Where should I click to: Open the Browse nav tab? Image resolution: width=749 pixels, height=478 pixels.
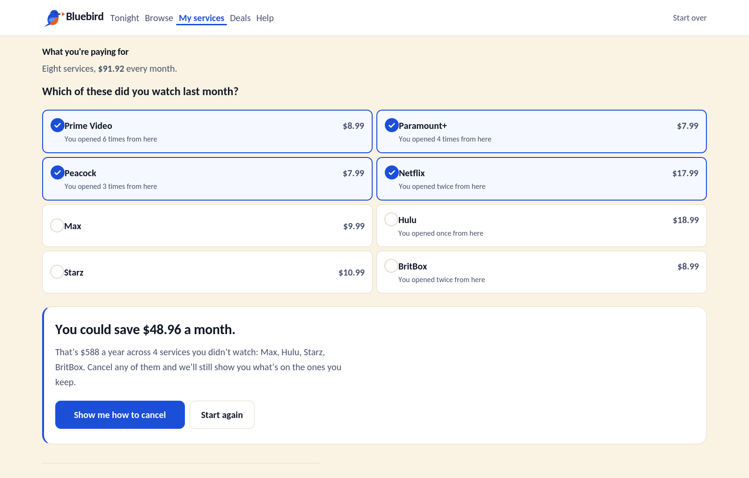click(x=159, y=18)
